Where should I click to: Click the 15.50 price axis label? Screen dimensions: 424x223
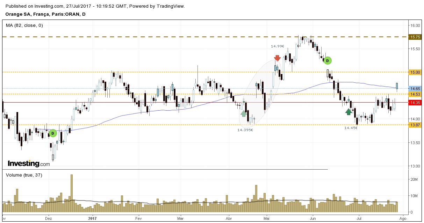click(415, 49)
